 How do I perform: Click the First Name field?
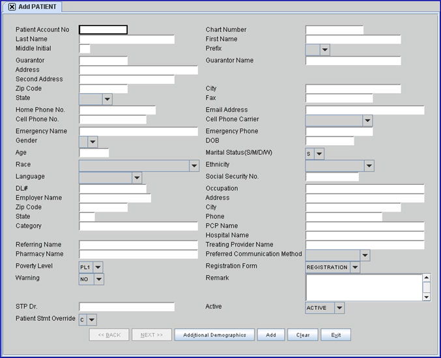coord(353,39)
